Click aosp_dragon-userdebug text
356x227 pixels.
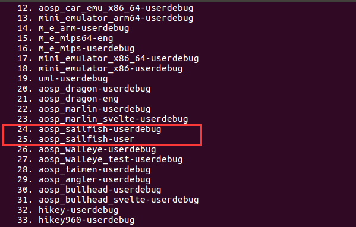click(94, 89)
